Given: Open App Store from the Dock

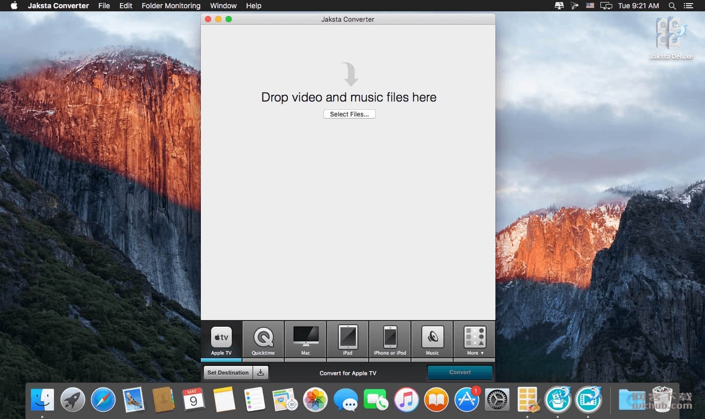Looking at the screenshot, I should point(467,399).
